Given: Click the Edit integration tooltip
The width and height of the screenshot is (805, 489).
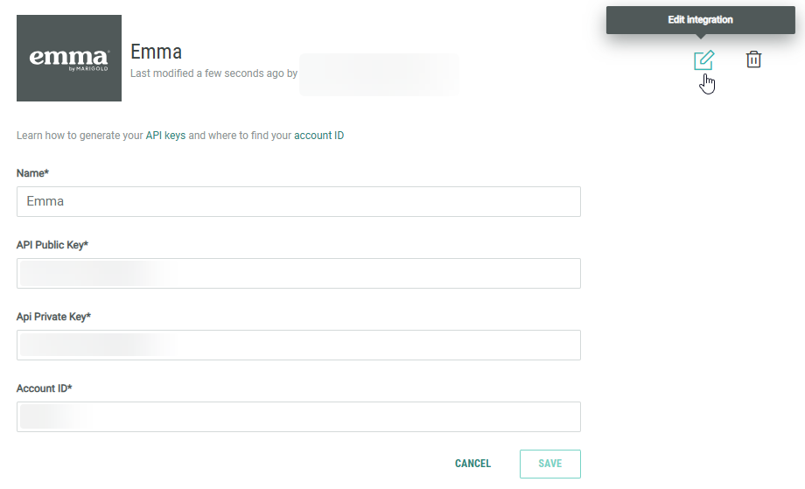Looking at the screenshot, I should [700, 19].
